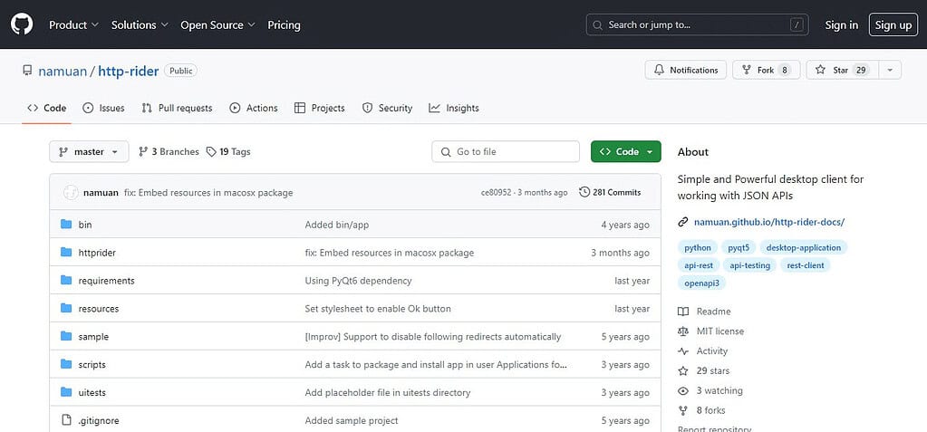Open the master branch selector dropdown
927x432 pixels.
(89, 152)
